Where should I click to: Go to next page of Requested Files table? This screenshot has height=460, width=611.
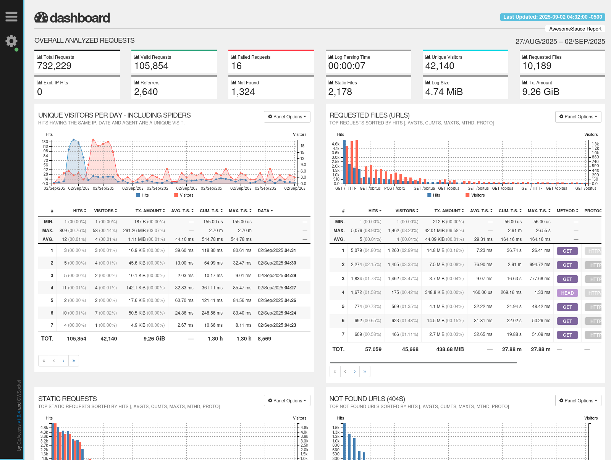tap(355, 371)
